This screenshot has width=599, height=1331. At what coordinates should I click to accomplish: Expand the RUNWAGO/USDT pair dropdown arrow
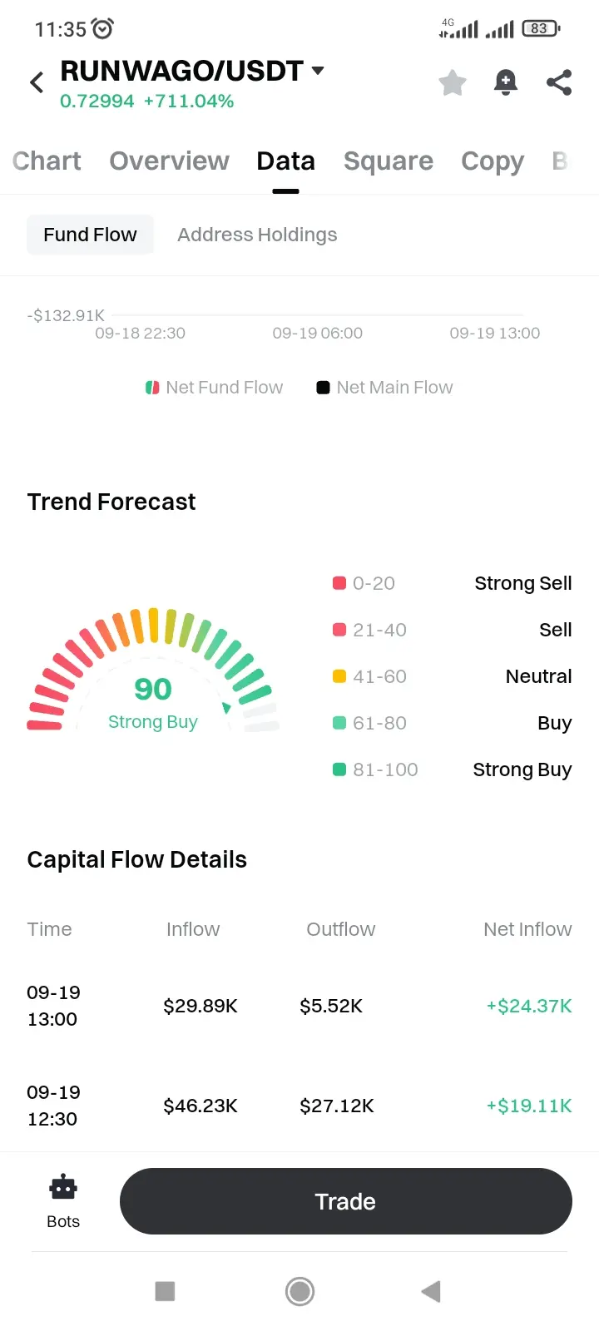pos(318,71)
